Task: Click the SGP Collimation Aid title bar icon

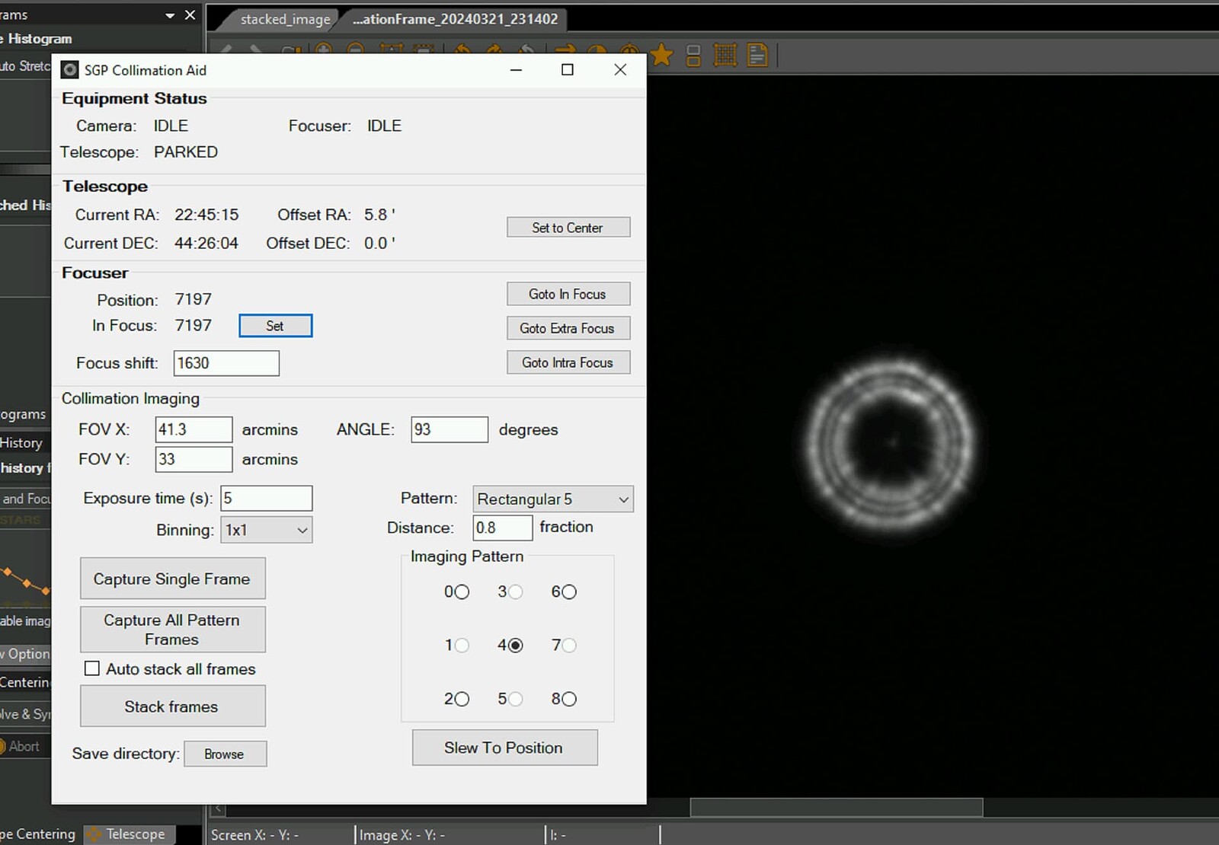Action: (70, 69)
